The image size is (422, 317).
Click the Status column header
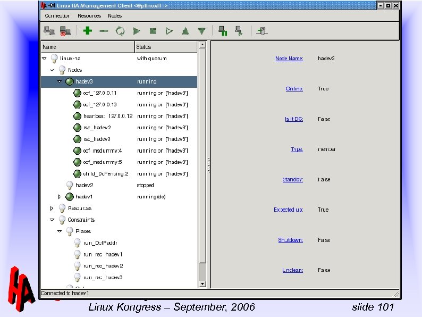[166, 47]
